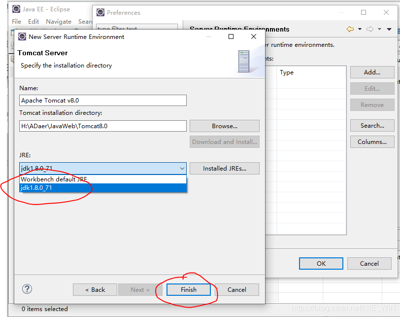Open the File menu in Eclipse
This screenshot has width=400, height=317.
[x=16, y=21]
